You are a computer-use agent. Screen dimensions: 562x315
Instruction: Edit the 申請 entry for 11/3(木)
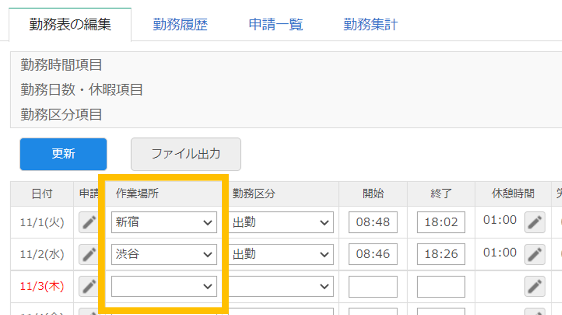click(88, 287)
